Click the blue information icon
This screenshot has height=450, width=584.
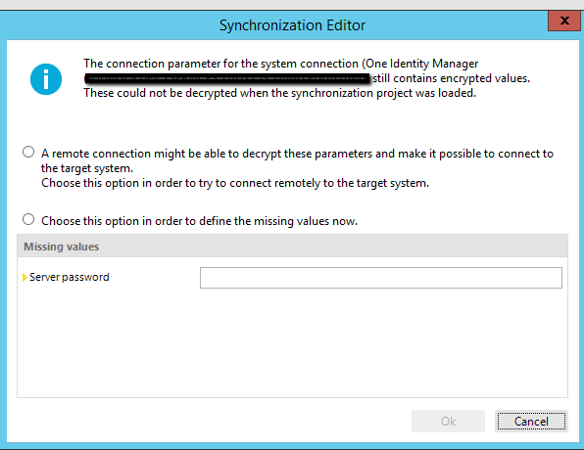[46, 79]
